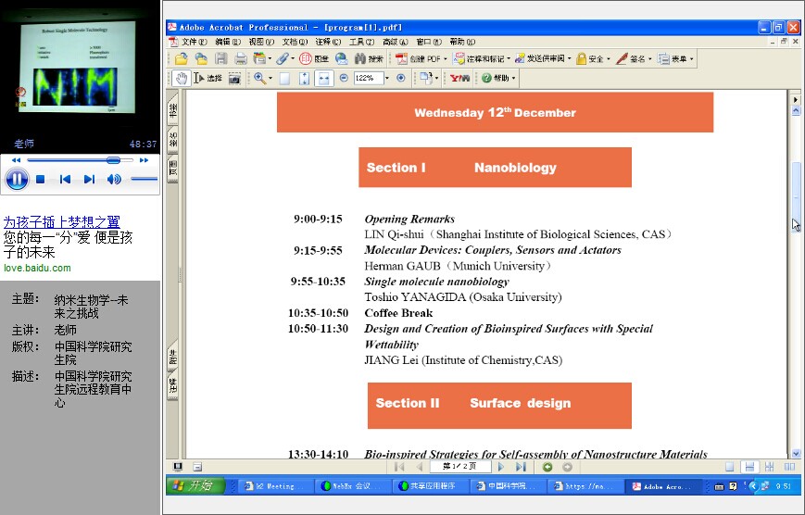
Task: Click the green previous view arrow
Action: tap(547, 467)
